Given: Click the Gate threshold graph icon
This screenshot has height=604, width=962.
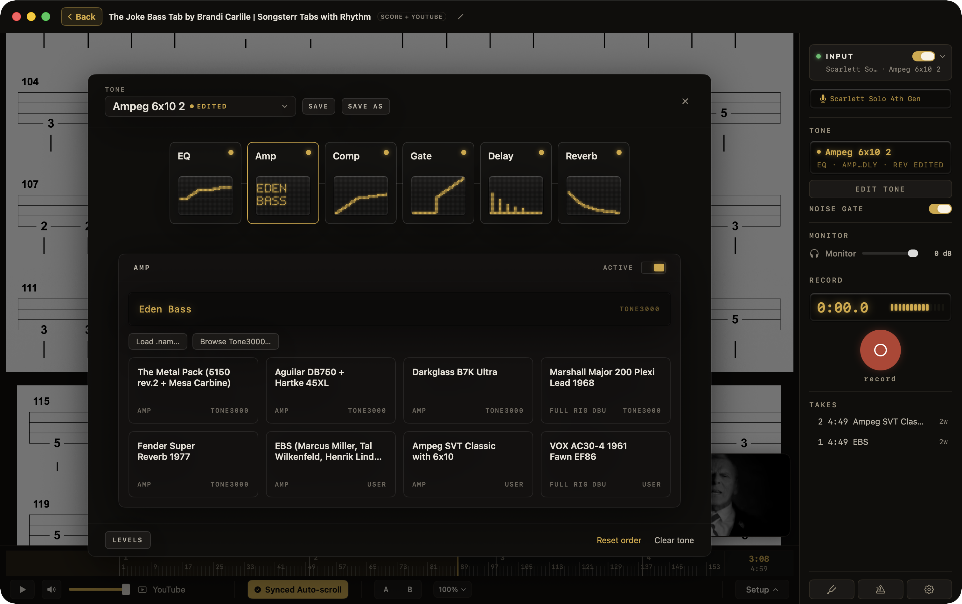Looking at the screenshot, I should [438, 195].
